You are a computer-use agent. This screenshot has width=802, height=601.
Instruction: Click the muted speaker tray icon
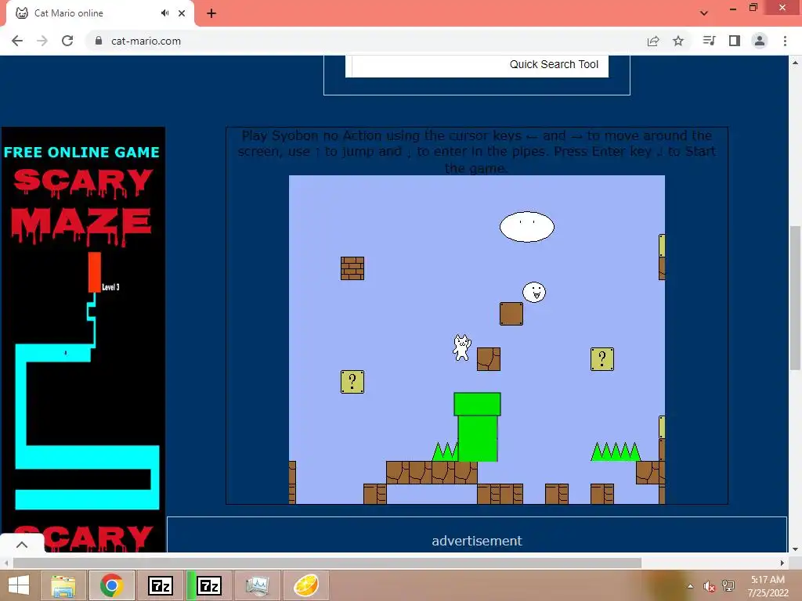(709, 586)
